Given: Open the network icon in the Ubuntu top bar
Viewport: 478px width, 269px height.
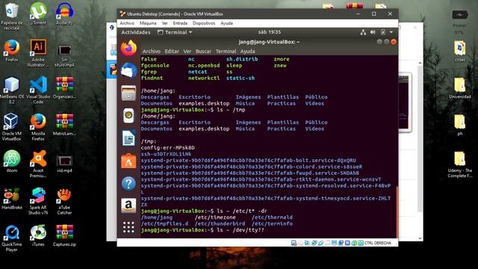Looking at the screenshot, I should tap(363, 32).
